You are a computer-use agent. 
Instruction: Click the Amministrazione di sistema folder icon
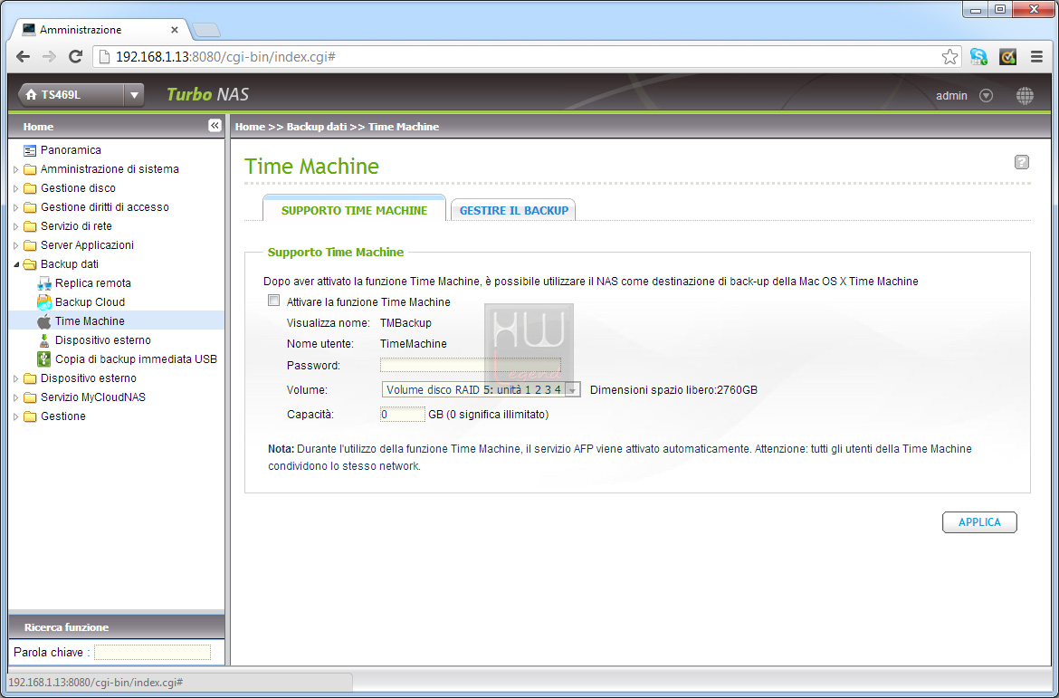pos(30,169)
